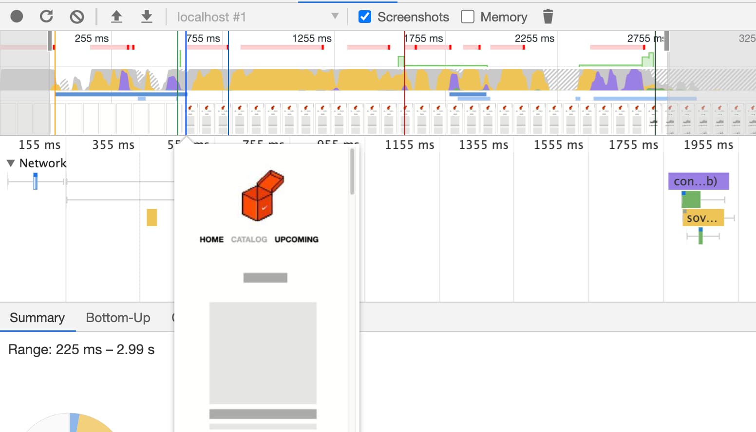The height and width of the screenshot is (432, 756).
Task: Open the Bottom-Up tab
Action: click(118, 318)
